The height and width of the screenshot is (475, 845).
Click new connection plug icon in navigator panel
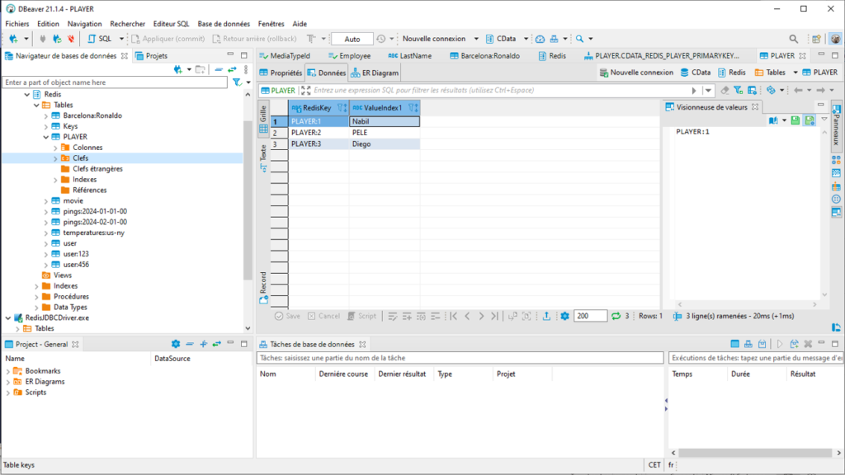click(178, 69)
